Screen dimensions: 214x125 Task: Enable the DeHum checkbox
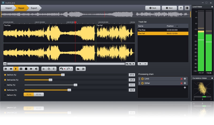point(5,95)
